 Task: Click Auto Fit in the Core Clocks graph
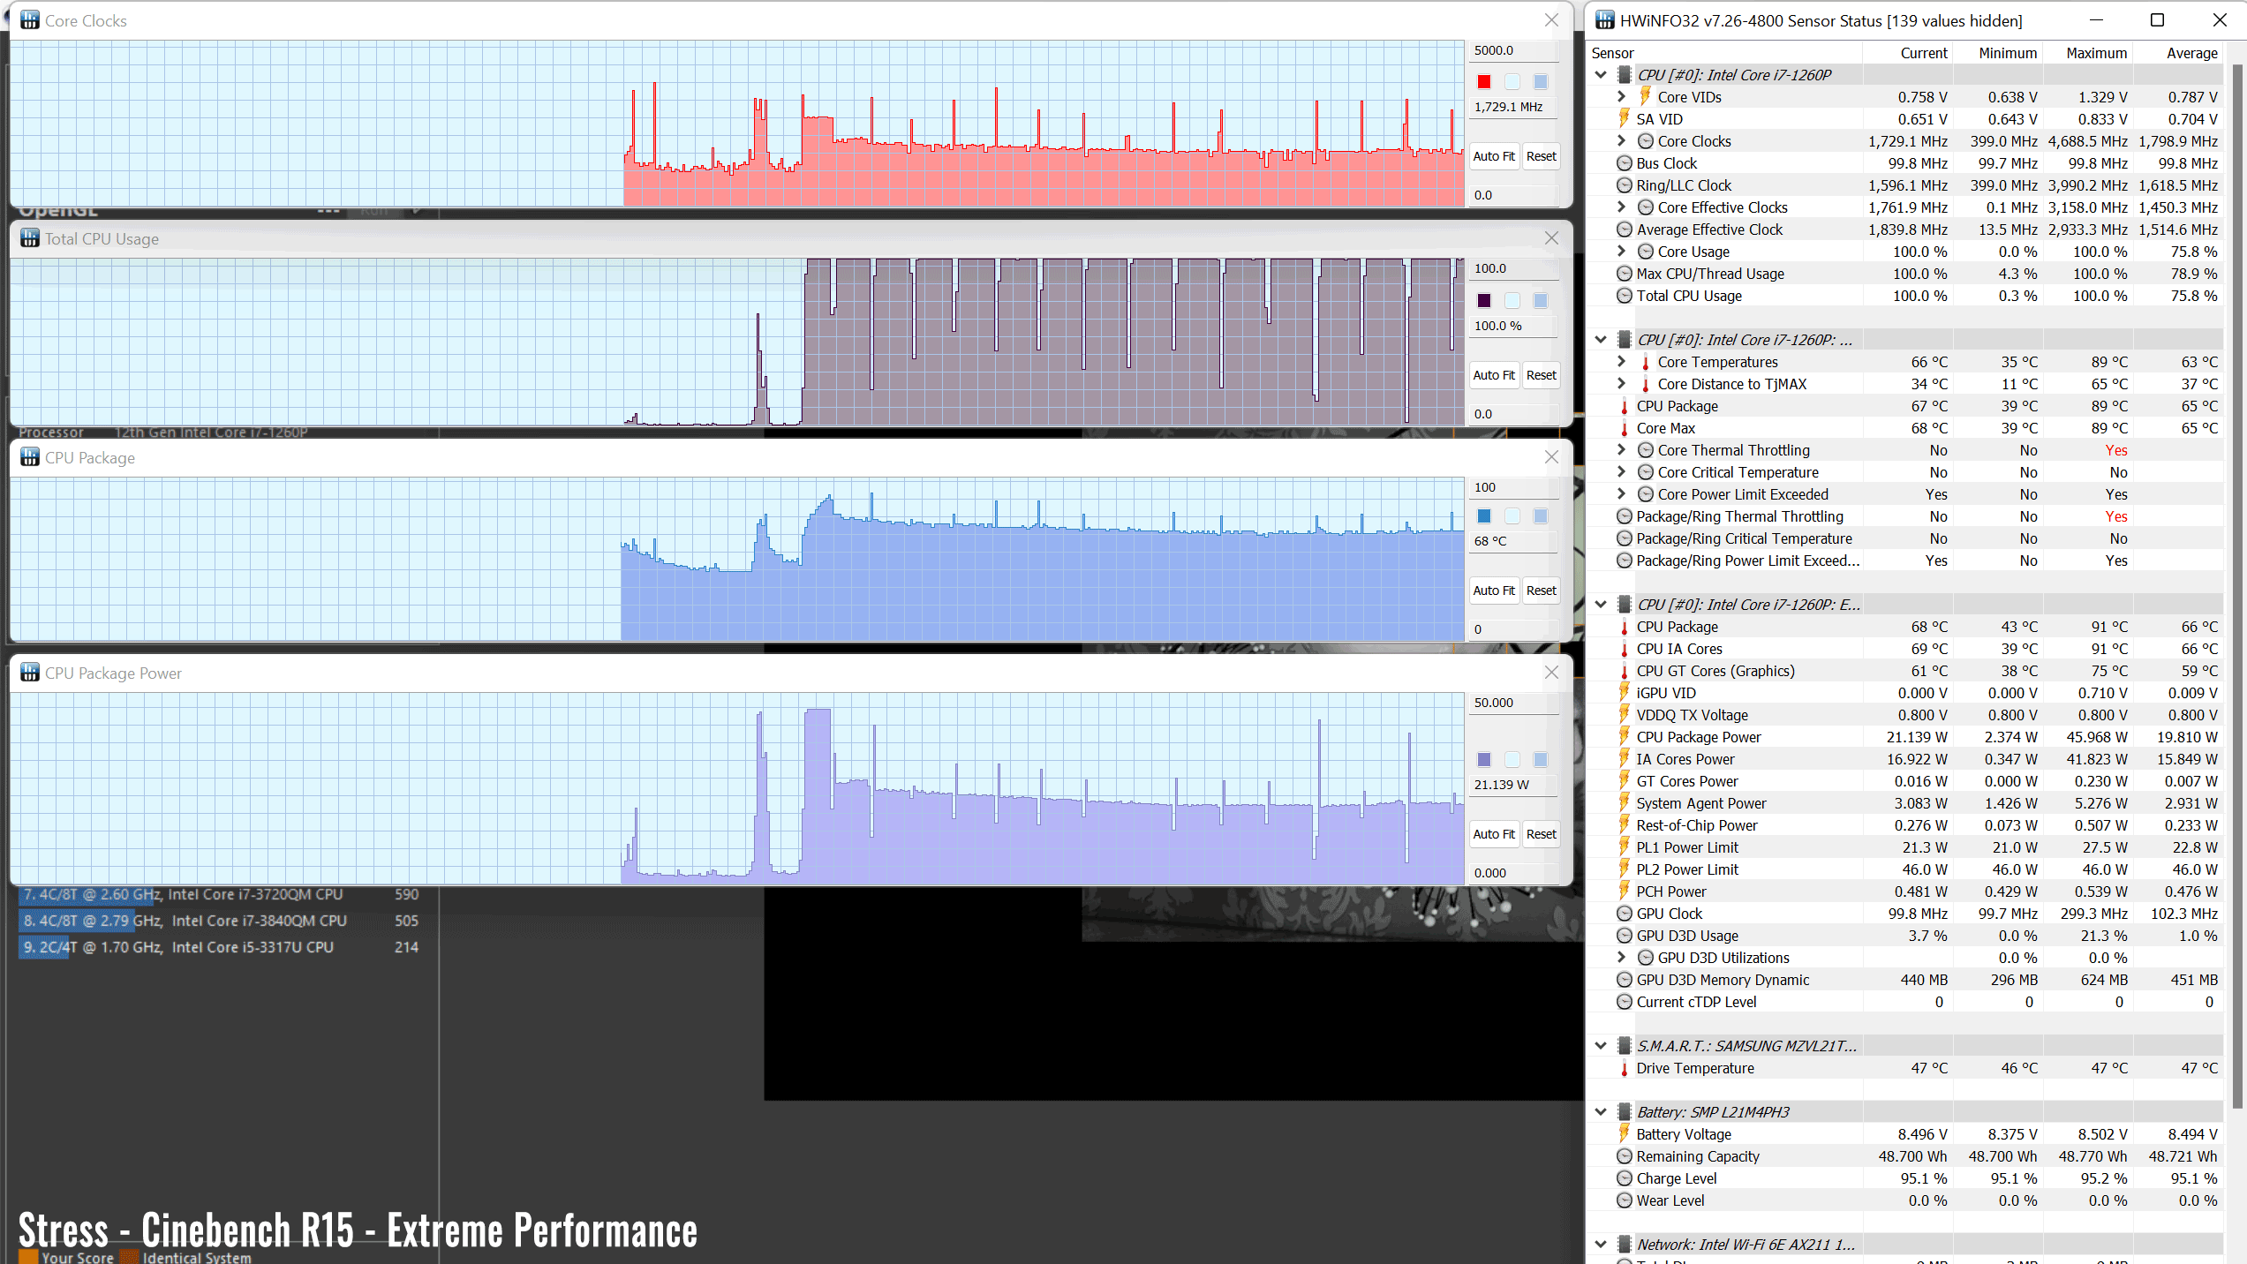[1494, 156]
